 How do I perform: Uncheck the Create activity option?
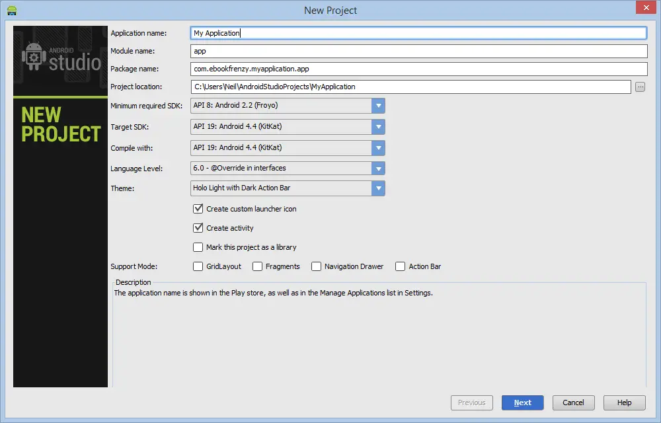point(198,227)
